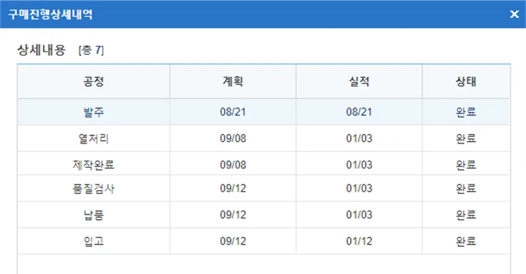Click the 완료 status for 열처리
Viewport: 526px width, 274px height.
466,138
